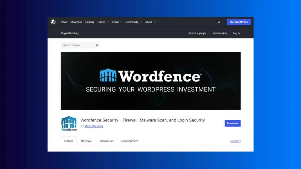
Task: Expand the Learn dropdown menu
Action: [117, 22]
